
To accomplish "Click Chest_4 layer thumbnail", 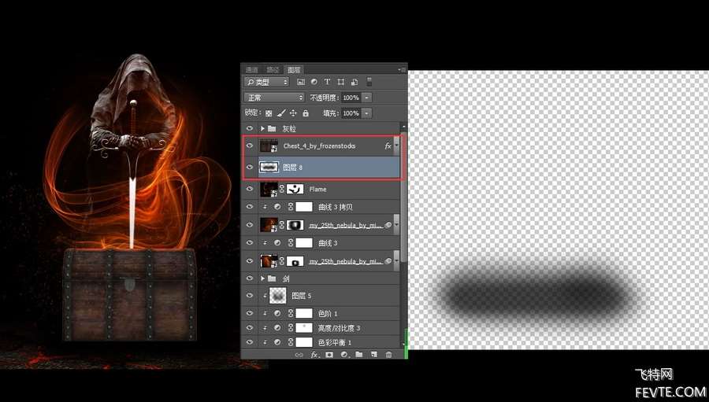I will coord(269,146).
